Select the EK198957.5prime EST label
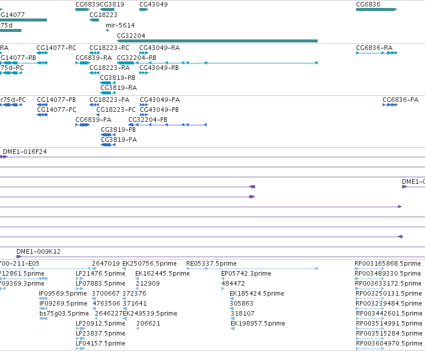Image resolution: width=425 pixels, height=351 pixels. [258, 324]
